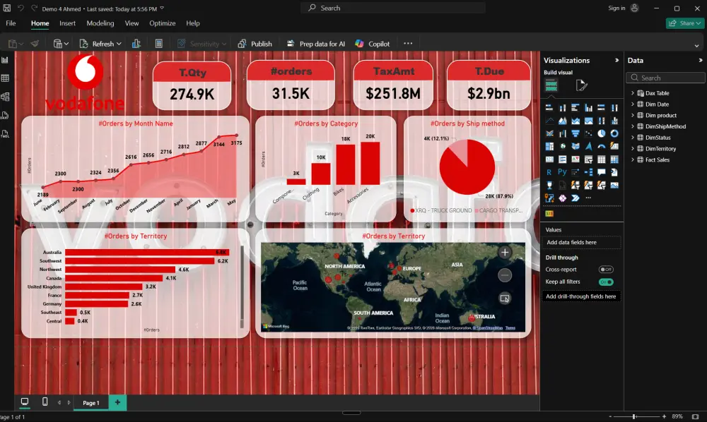Add a new page with plus button
707x422 pixels.
117,402
